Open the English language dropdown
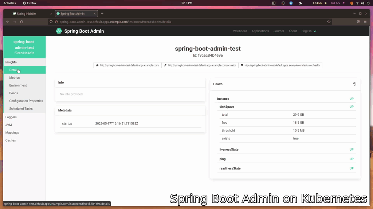 point(309,31)
